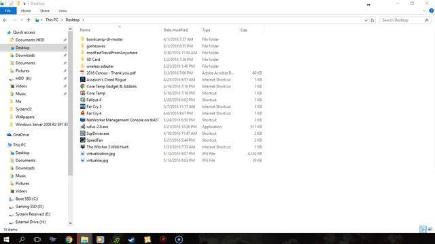Select the wireless adapter folder

coord(100,66)
